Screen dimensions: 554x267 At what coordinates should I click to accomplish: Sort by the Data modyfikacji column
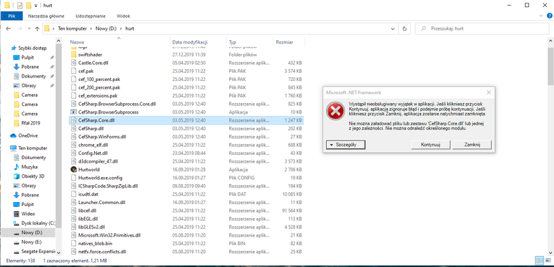tap(198, 42)
